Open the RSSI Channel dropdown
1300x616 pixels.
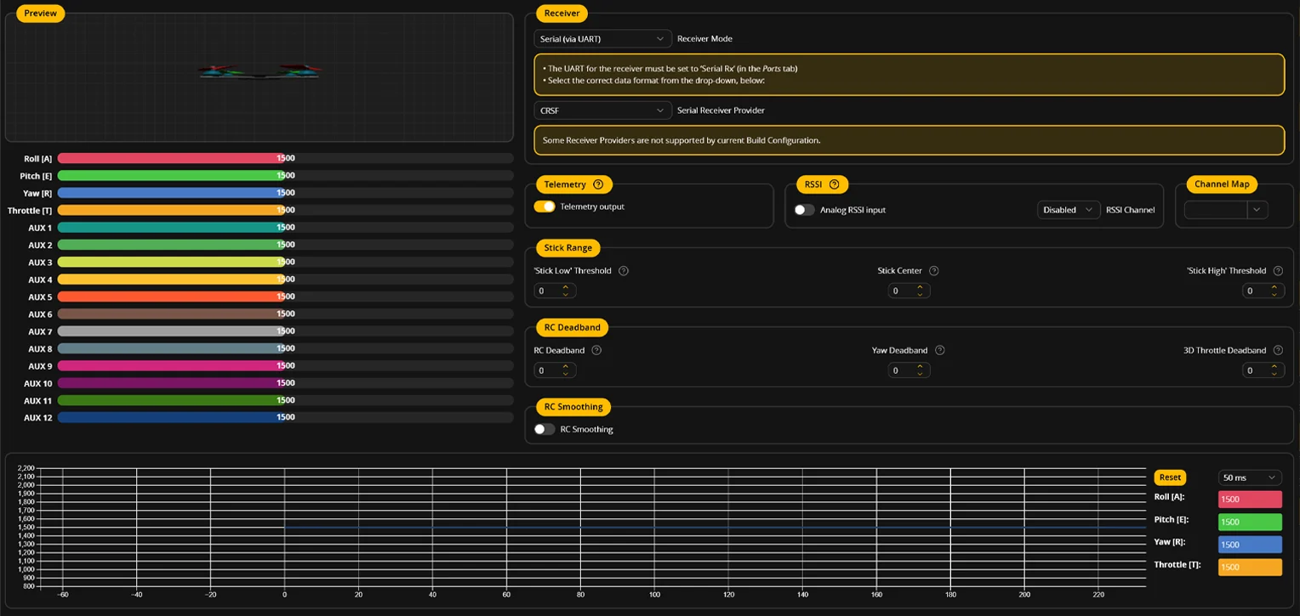(x=1069, y=210)
